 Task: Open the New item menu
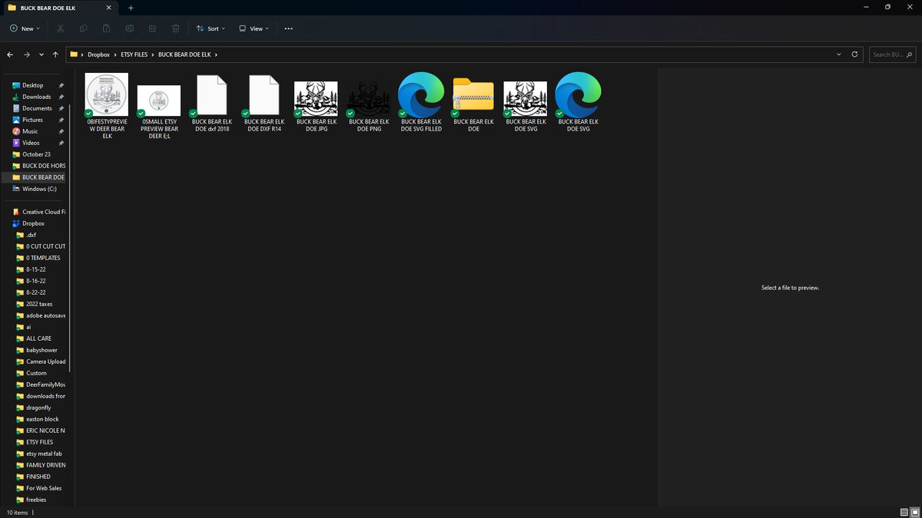[25, 28]
